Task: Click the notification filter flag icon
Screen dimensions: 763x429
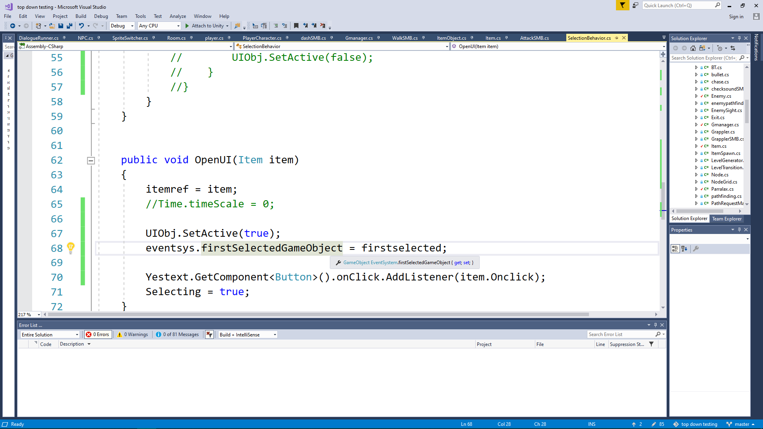Action: click(x=622, y=6)
